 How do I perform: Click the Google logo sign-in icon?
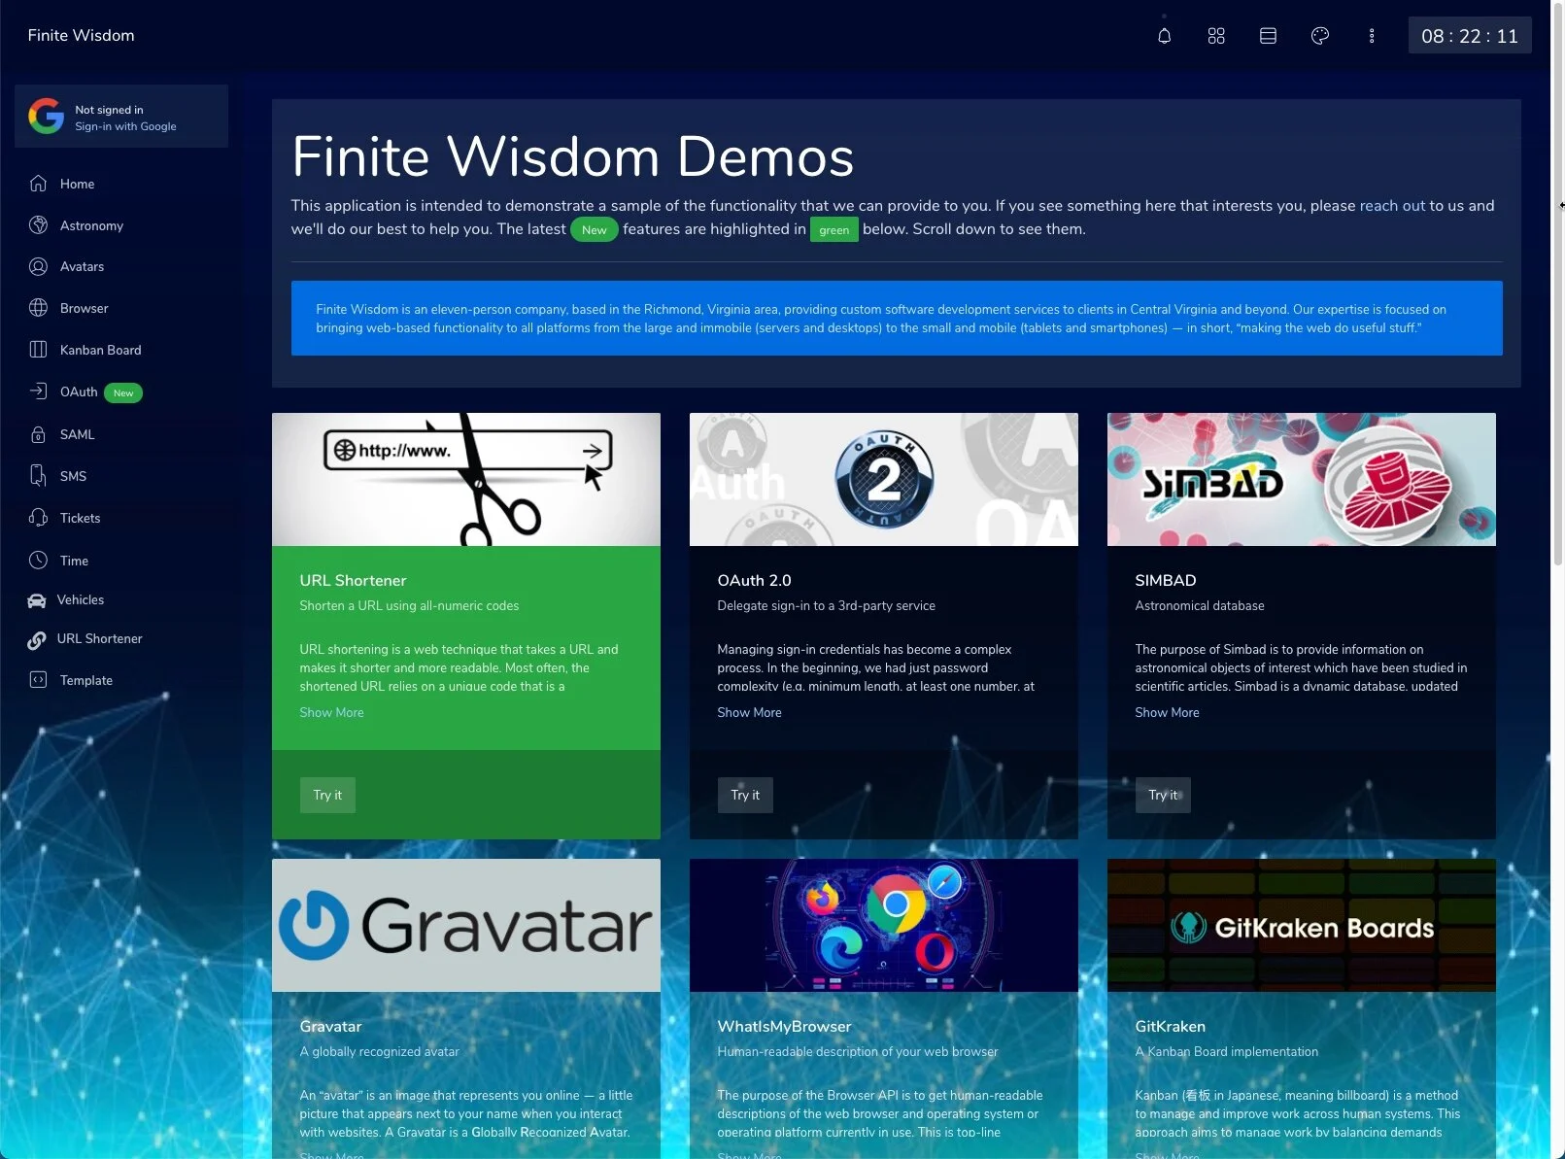46,116
